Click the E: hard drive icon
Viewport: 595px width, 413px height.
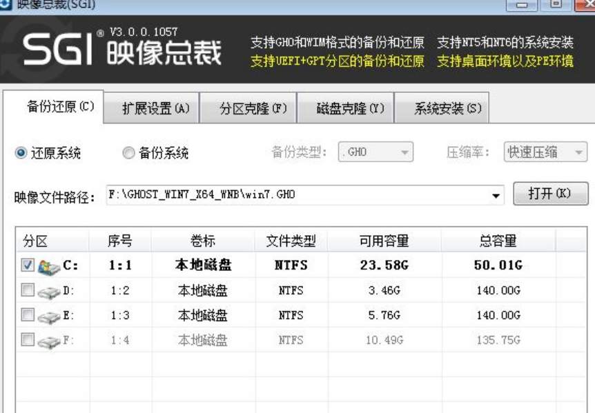(49, 316)
